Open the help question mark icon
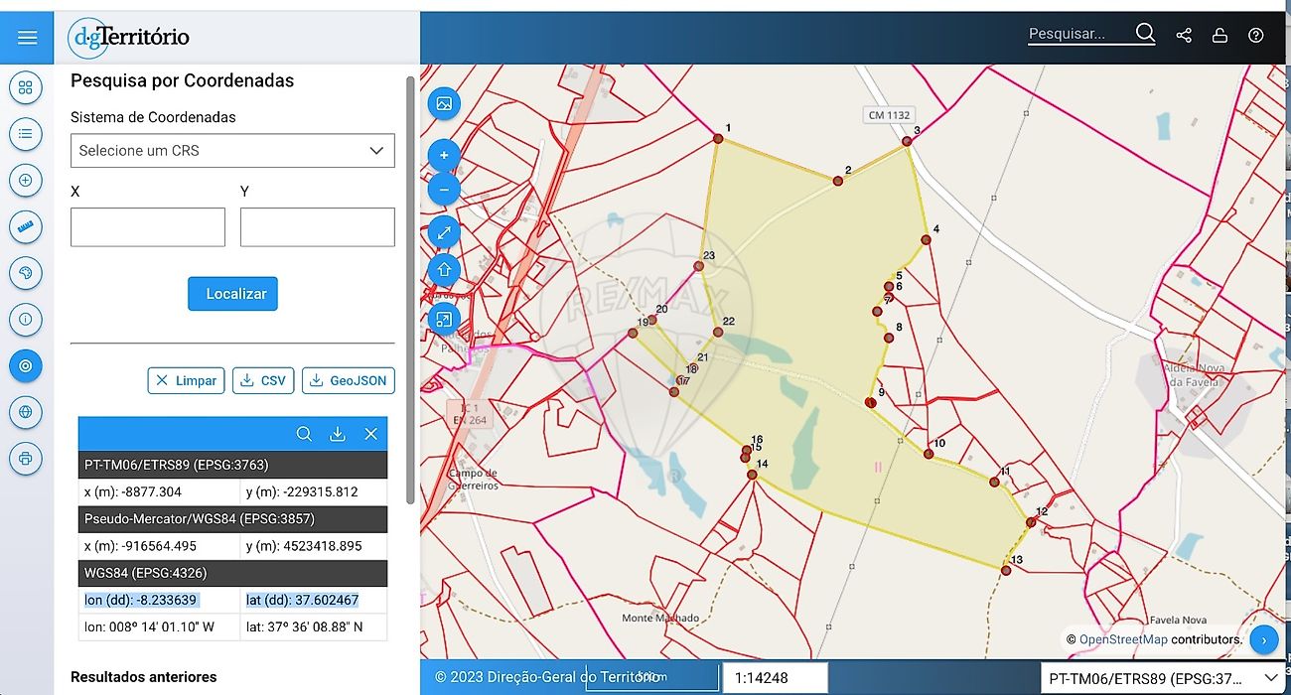This screenshot has width=1291, height=695. 1256,35
